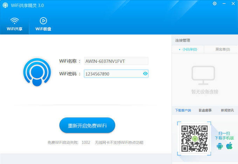Open the 下载客户端 tab
Image resolution: width=238 pixels, height=164 pixels.
(183, 110)
